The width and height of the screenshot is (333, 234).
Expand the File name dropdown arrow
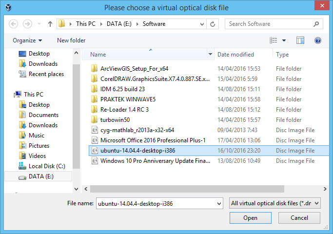coord(219,203)
